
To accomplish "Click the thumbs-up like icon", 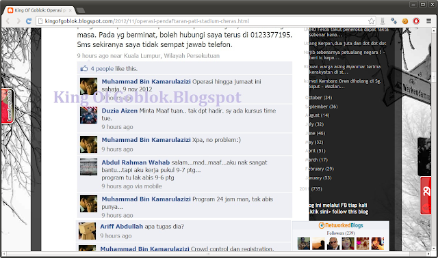I will pyautogui.click(x=83, y=68).
